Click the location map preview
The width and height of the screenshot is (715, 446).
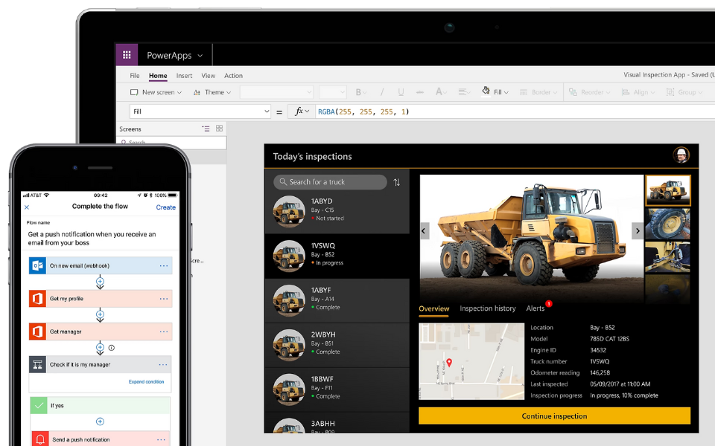coord(471,361)
